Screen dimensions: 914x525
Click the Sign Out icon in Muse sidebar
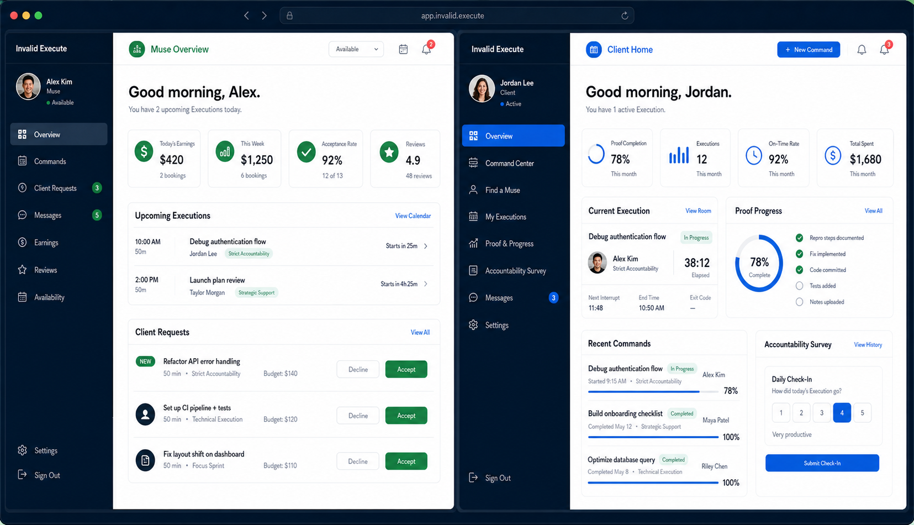coord(22,475)
